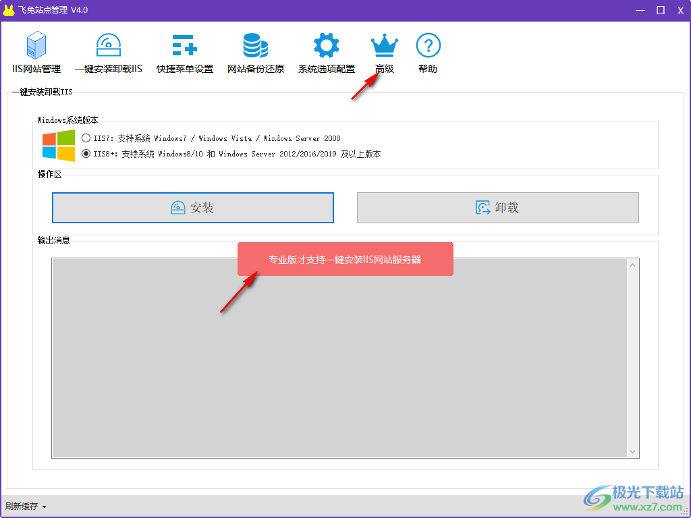This screenshot has width=691, height=518.
Task: Dismiss the red 专业版 notification banner
Action: [345, 260]
